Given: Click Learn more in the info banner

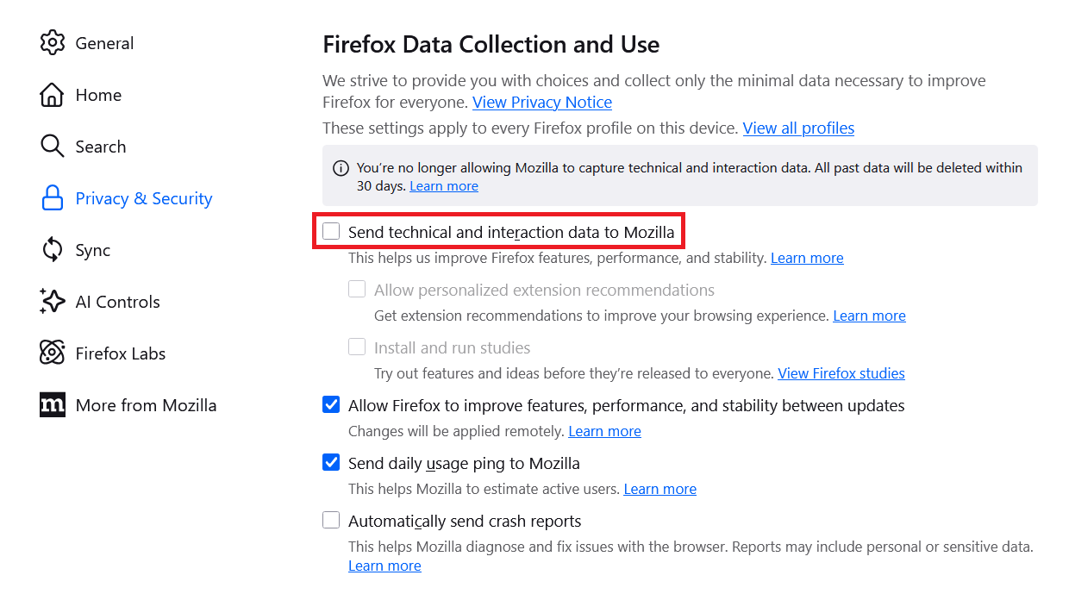Looking at the screenshot, I should click(x=443, y=186).
